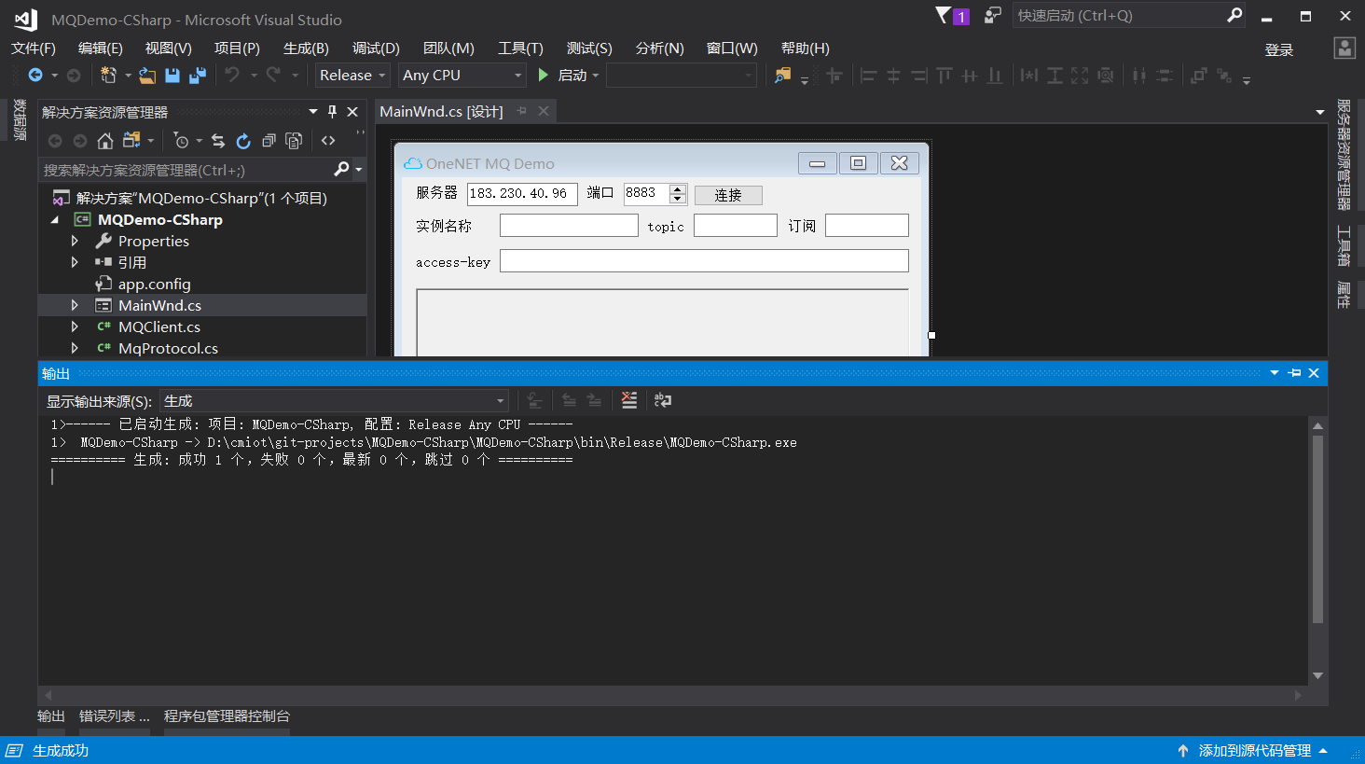Viewport: 1365px width, 764px height.
Task: Click the Save All icon
Action: [x=198, y=76]
